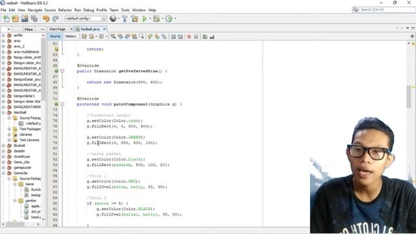Click the Undo arrow icon
416x234 pixels.
[x=46, y=19]
